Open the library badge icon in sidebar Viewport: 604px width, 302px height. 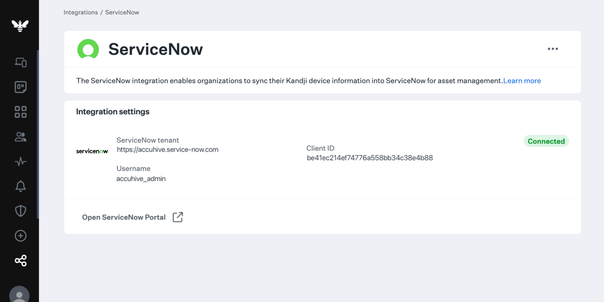(20, 87)
